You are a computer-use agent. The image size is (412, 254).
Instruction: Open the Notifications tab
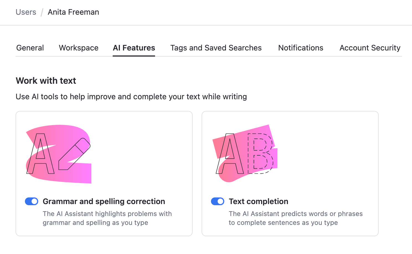click(x=301, y=48)
